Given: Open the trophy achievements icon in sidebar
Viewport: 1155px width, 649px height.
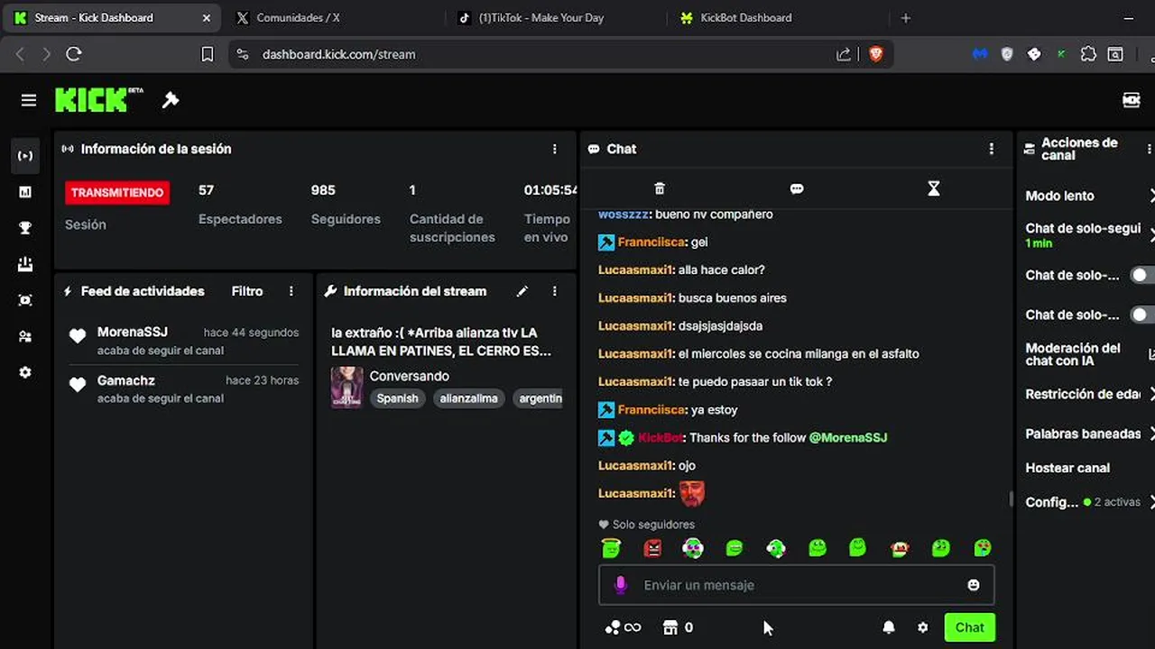Looking at the screenshot, I should [x=25, y=228].
